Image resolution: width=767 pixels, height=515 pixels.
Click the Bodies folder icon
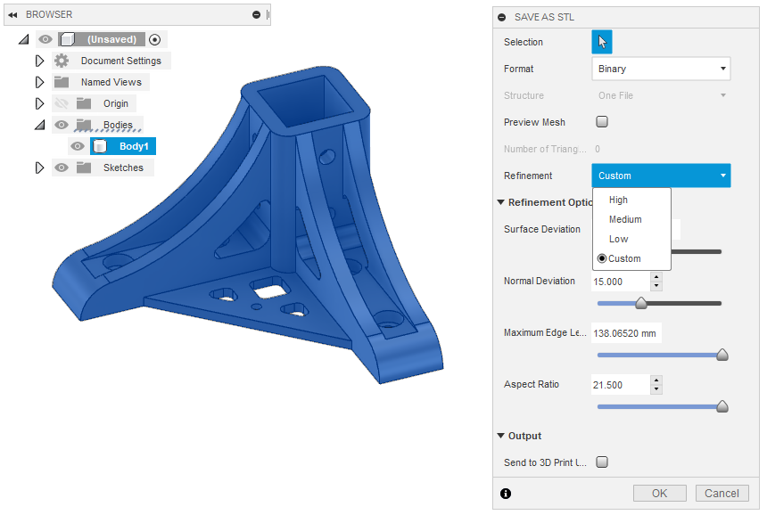84,124
